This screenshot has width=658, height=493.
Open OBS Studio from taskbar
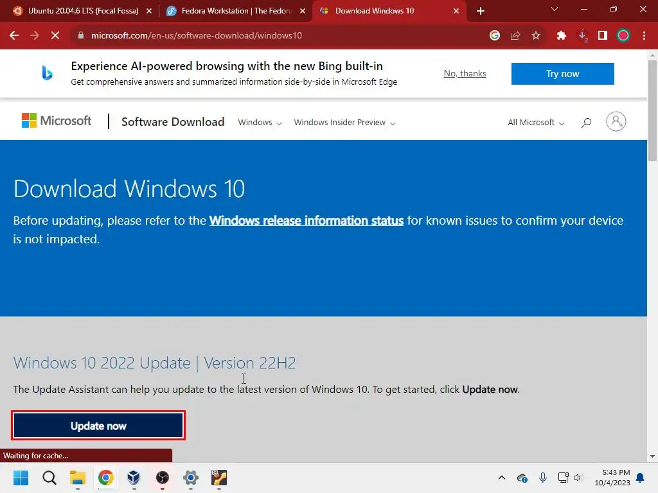point(163,478)
